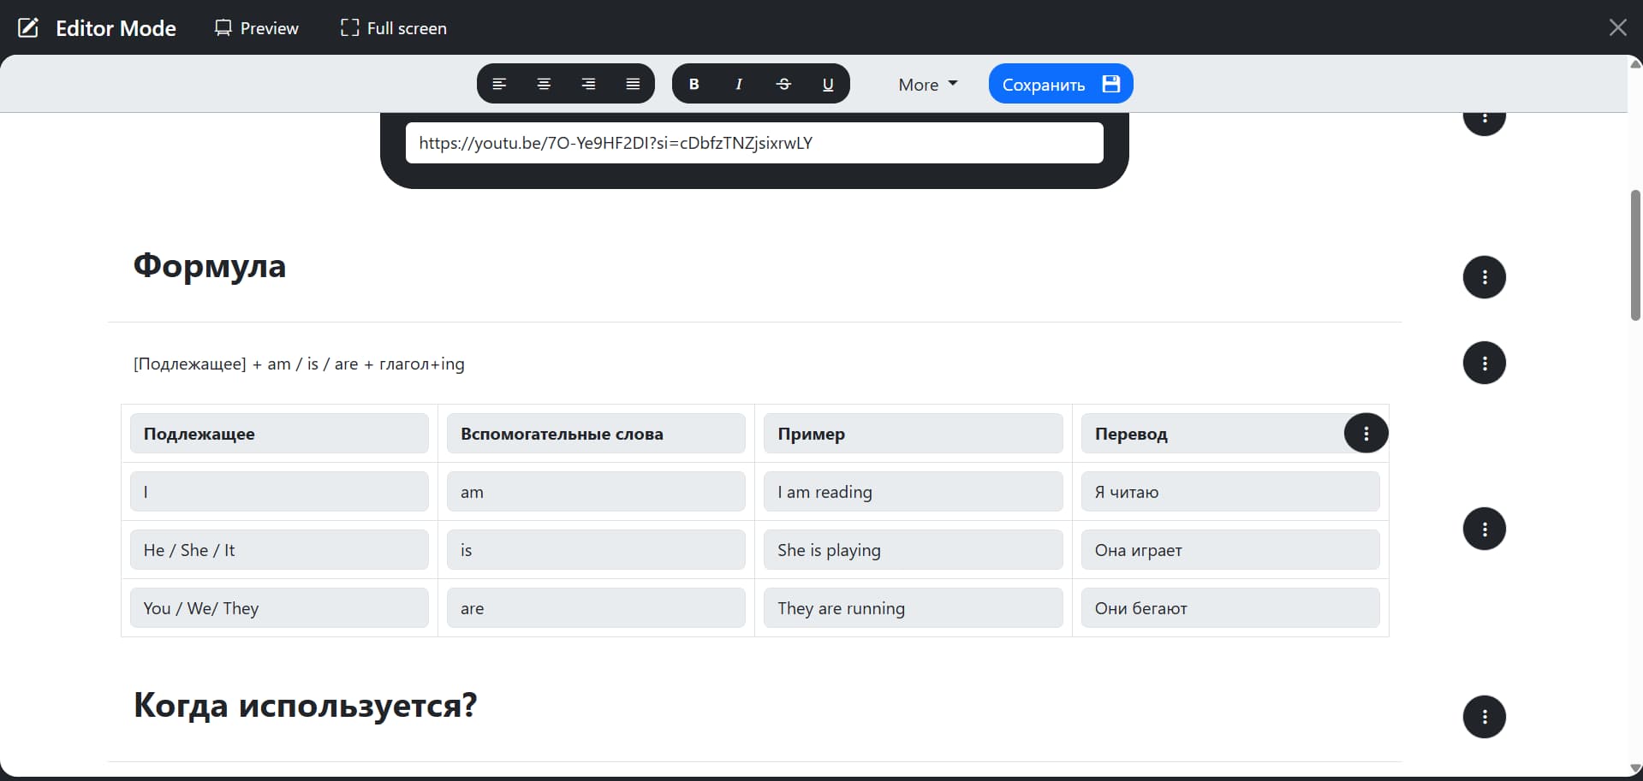1643x781 pixels.
Task: Apply underline formatting
Action: click(828, 84)
